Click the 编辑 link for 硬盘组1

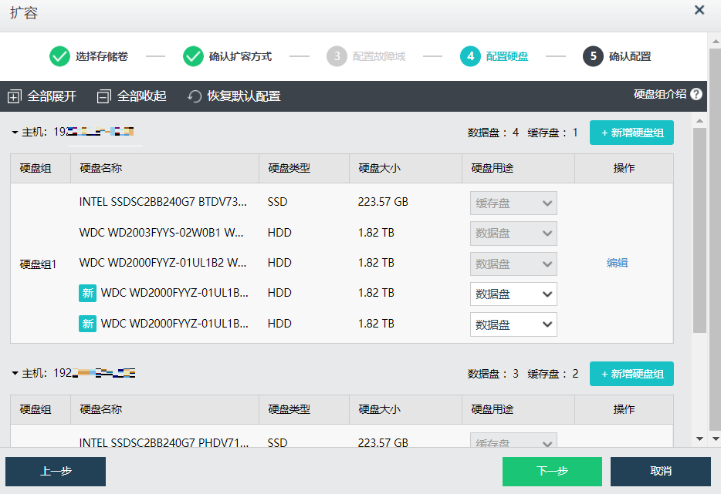(617, 263)
